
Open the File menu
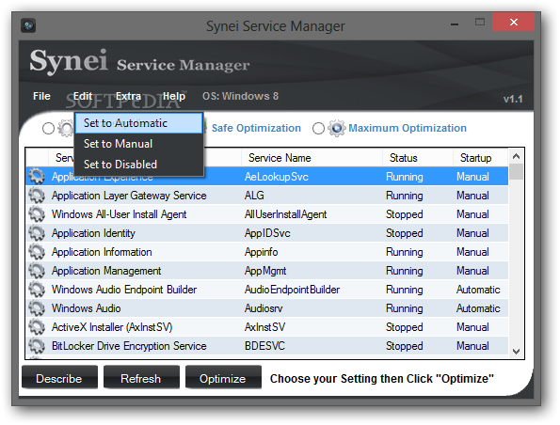click(41, 96)
